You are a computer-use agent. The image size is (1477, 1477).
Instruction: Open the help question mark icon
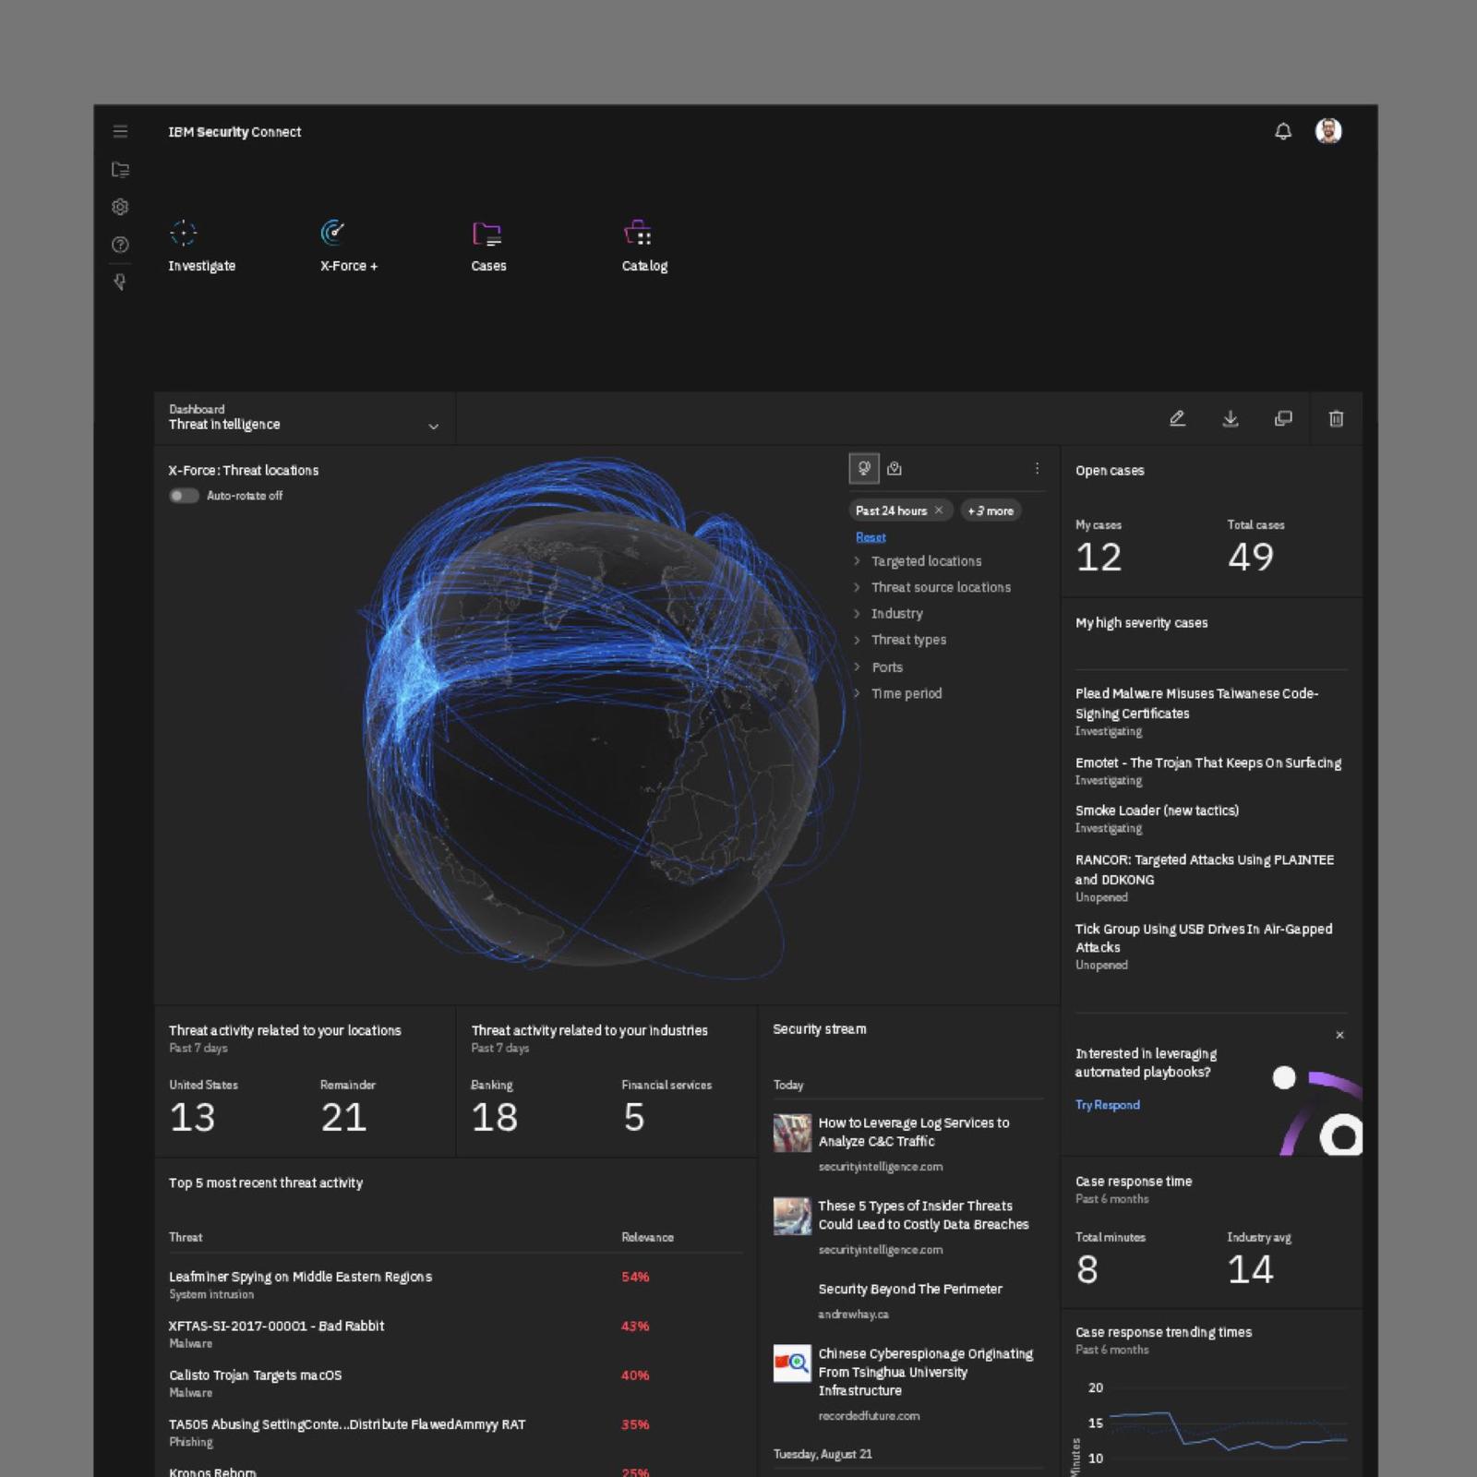(x=120, y=245)
